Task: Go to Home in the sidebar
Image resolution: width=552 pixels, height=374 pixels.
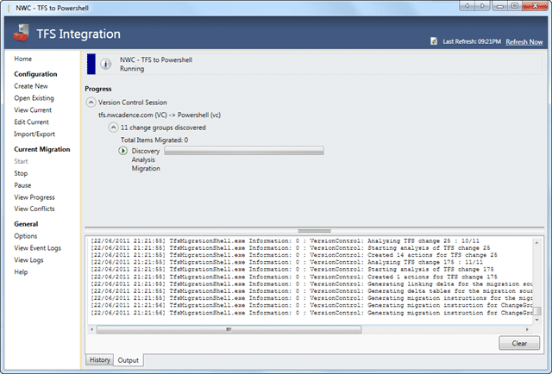Action: pos(23,59)
